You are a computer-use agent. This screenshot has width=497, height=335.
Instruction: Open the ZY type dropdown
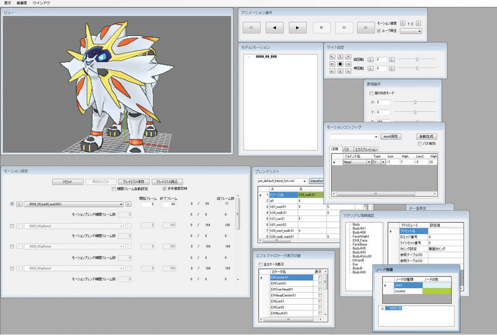point(383,162)
